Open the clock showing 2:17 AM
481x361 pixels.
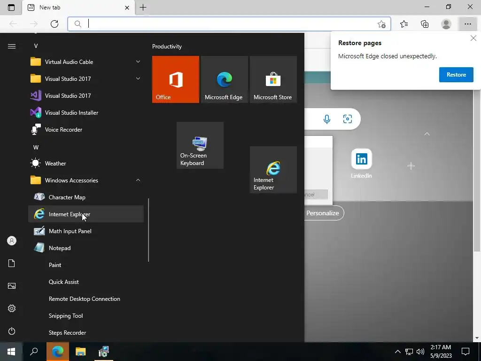(x=441, y=352)
